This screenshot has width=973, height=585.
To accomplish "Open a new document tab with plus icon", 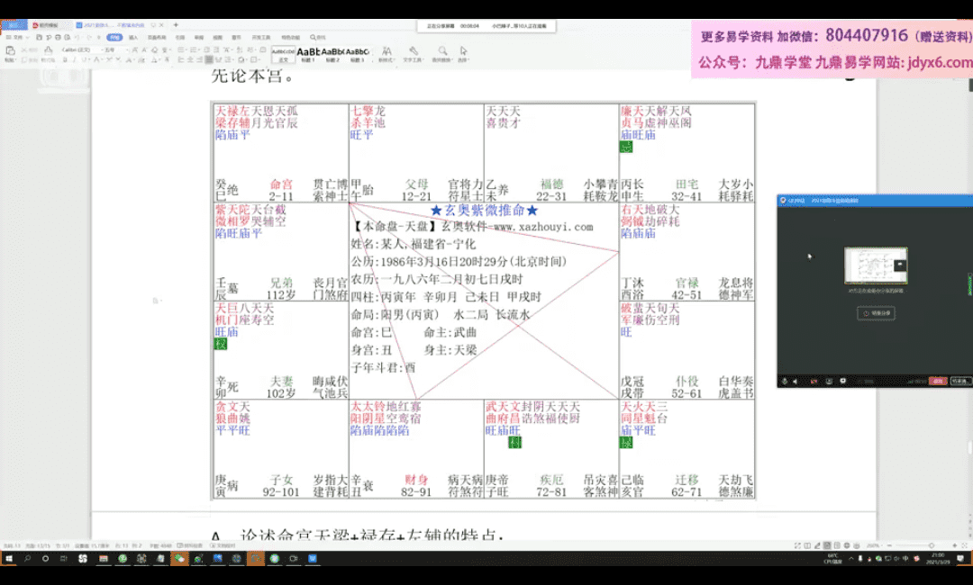I will pyautogui.click(x=176, y=25).
